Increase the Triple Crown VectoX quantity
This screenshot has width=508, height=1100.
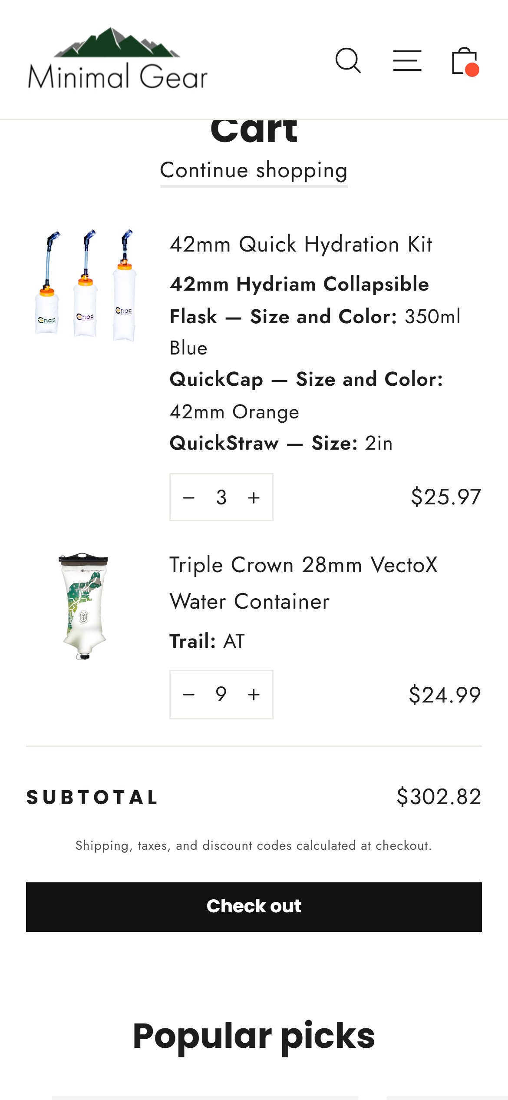254,695
